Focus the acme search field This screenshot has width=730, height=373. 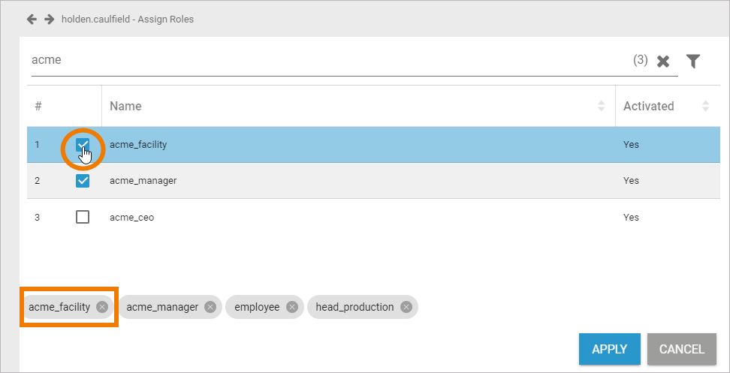point(323,60)
